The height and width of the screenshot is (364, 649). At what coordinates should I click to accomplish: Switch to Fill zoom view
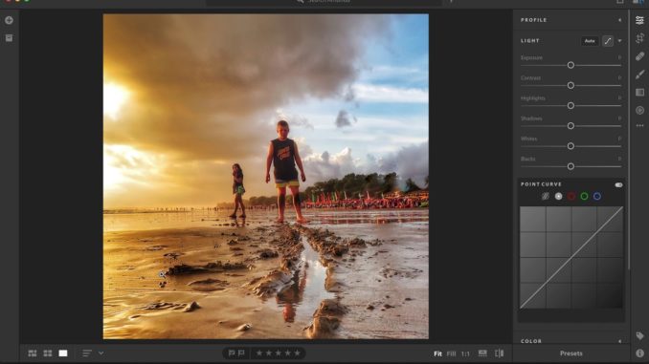click(x=451, y=353)
